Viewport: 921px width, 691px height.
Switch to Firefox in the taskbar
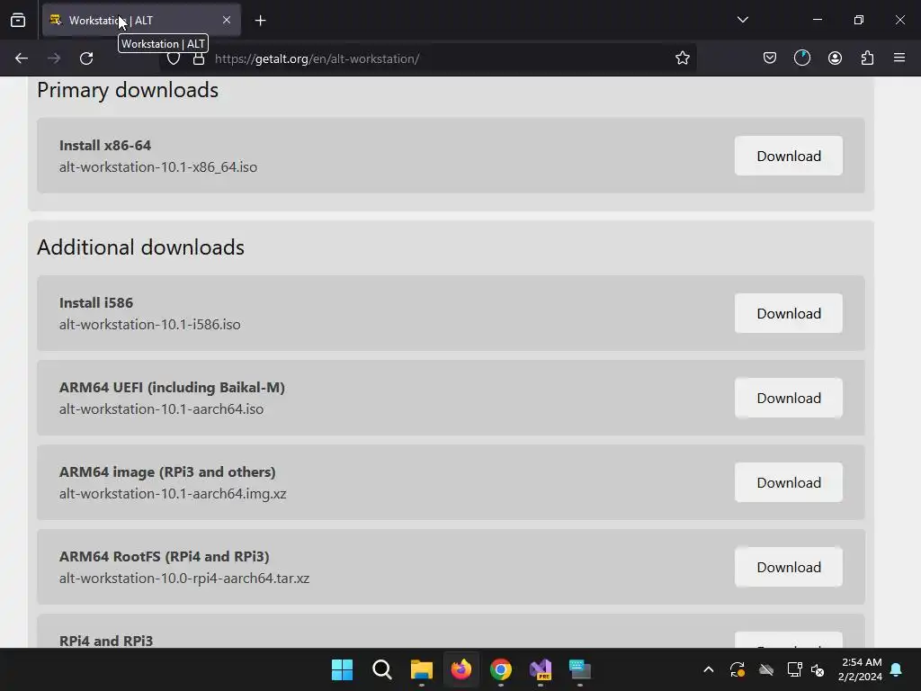(461, 669)
